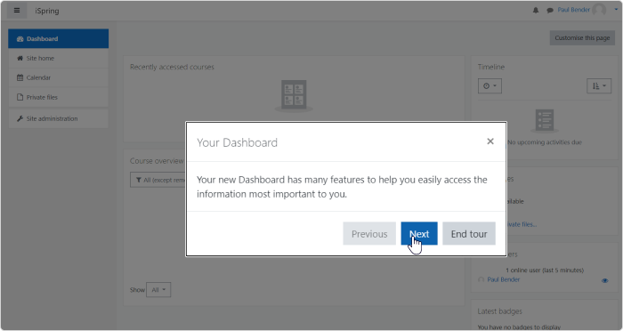Click the Customise this page button

pyautogui.click(x=582, y=37)
